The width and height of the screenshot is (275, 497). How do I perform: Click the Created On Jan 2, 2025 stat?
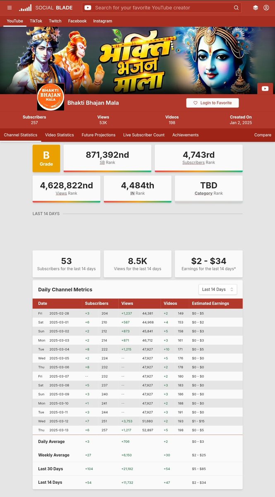pos(241,120)
